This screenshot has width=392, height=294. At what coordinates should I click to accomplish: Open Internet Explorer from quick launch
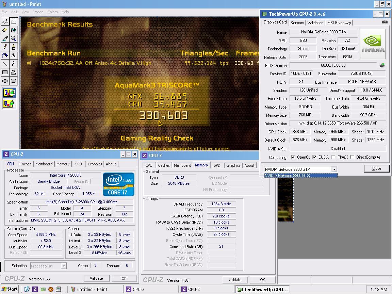coord(27,289)
